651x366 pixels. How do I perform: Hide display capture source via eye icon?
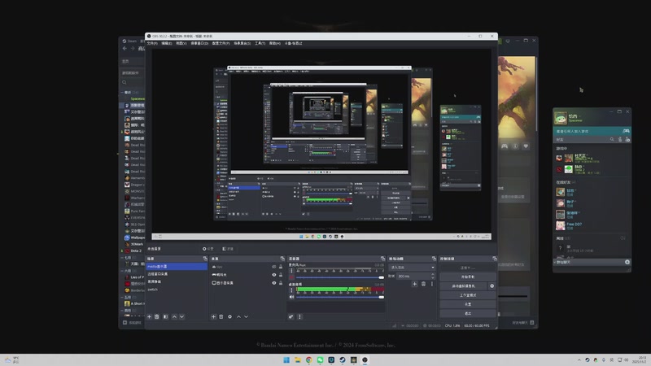[274, 283]
